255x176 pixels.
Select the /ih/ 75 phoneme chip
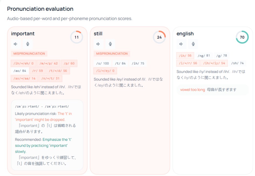pos(138,63)
